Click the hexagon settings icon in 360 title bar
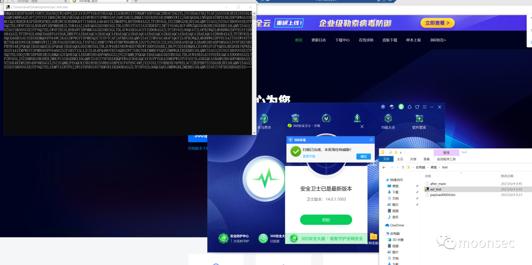532x265 pixels. pyautogui.click(x=409, y=107)
